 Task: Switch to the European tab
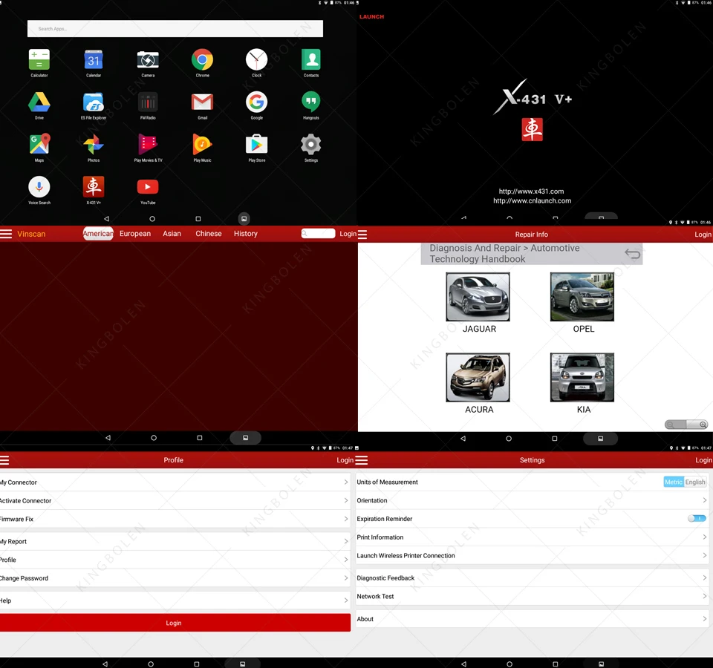135,234
